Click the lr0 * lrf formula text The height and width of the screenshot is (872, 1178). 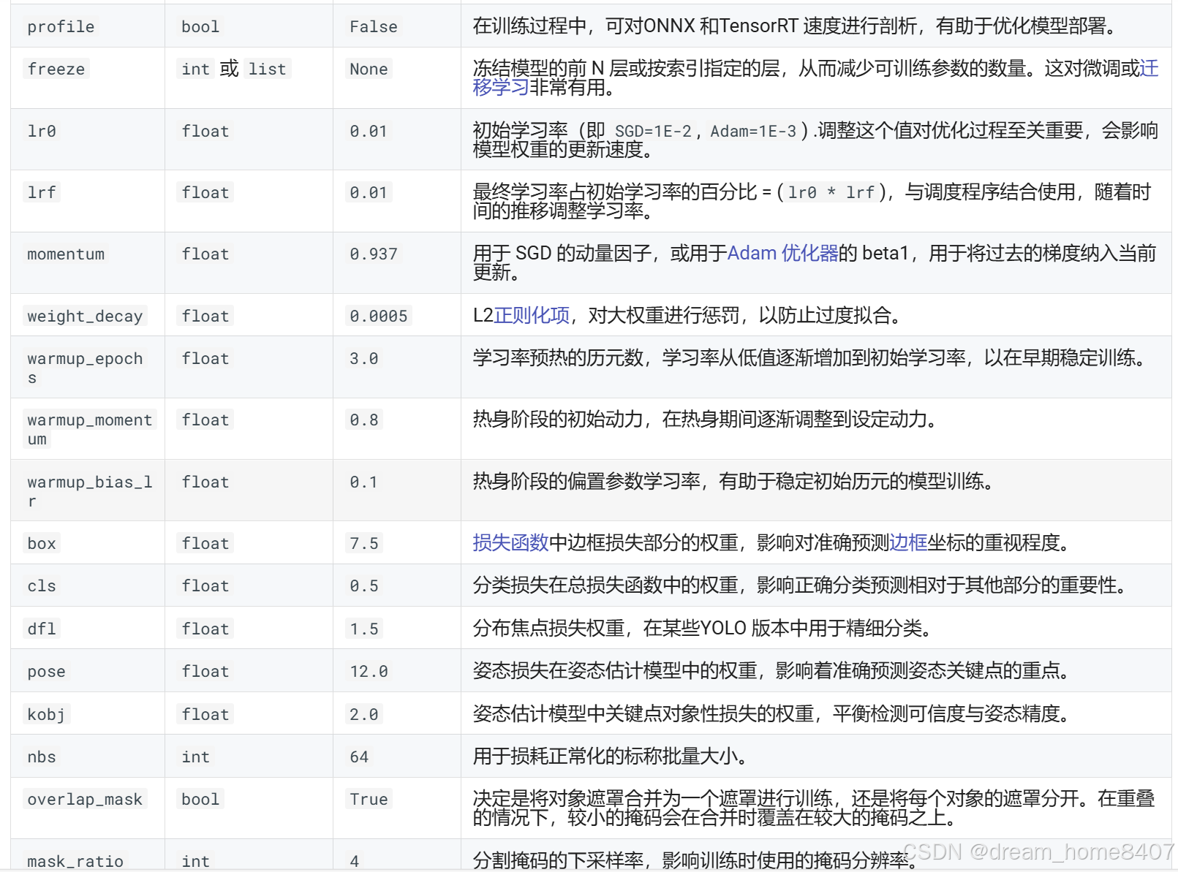point(831,193)
